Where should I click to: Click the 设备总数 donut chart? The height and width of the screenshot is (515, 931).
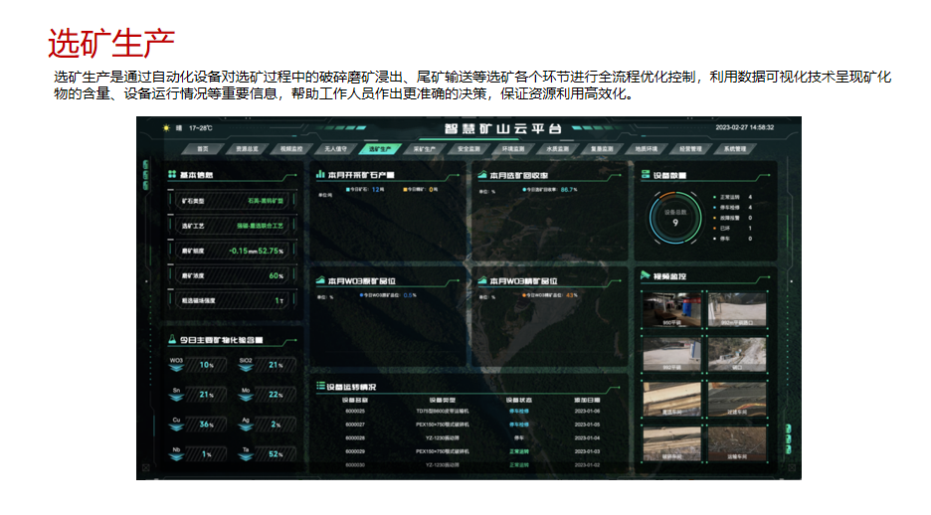[x=675, y=219]
